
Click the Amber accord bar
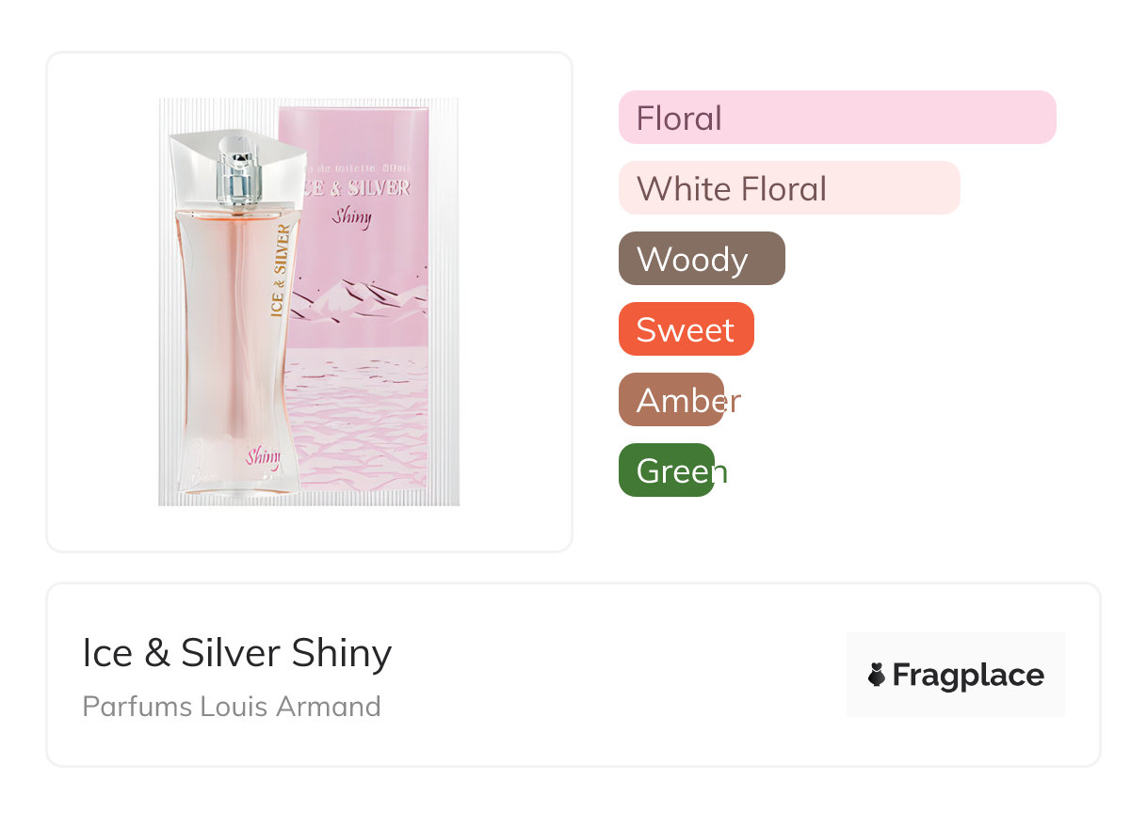671,400
